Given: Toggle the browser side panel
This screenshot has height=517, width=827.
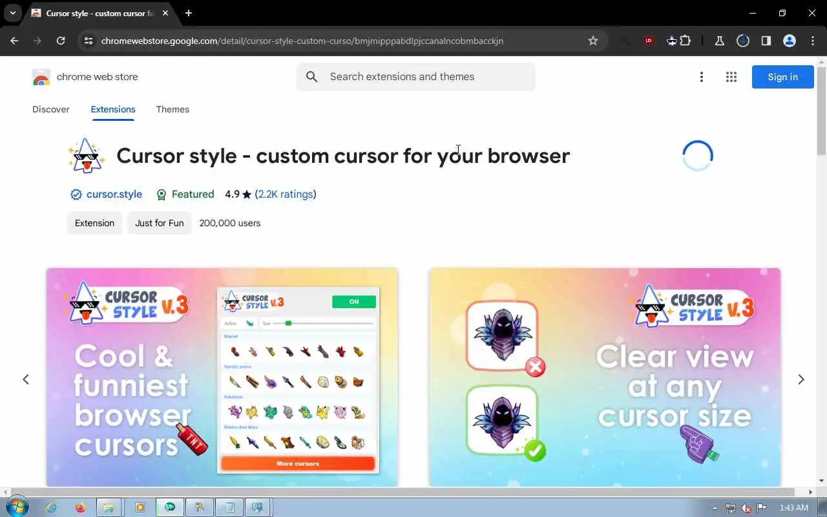Looking at the screenshot, I should (x=766, y=41).
